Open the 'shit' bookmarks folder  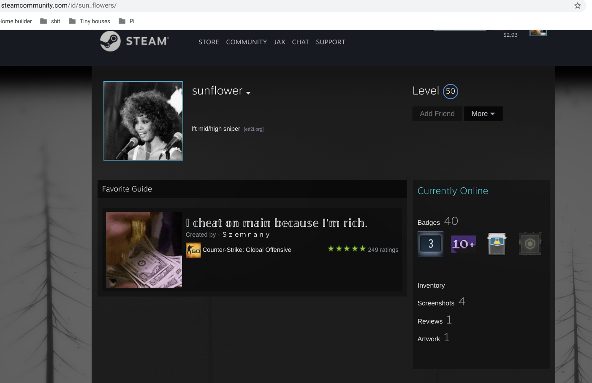pos(50,21)
